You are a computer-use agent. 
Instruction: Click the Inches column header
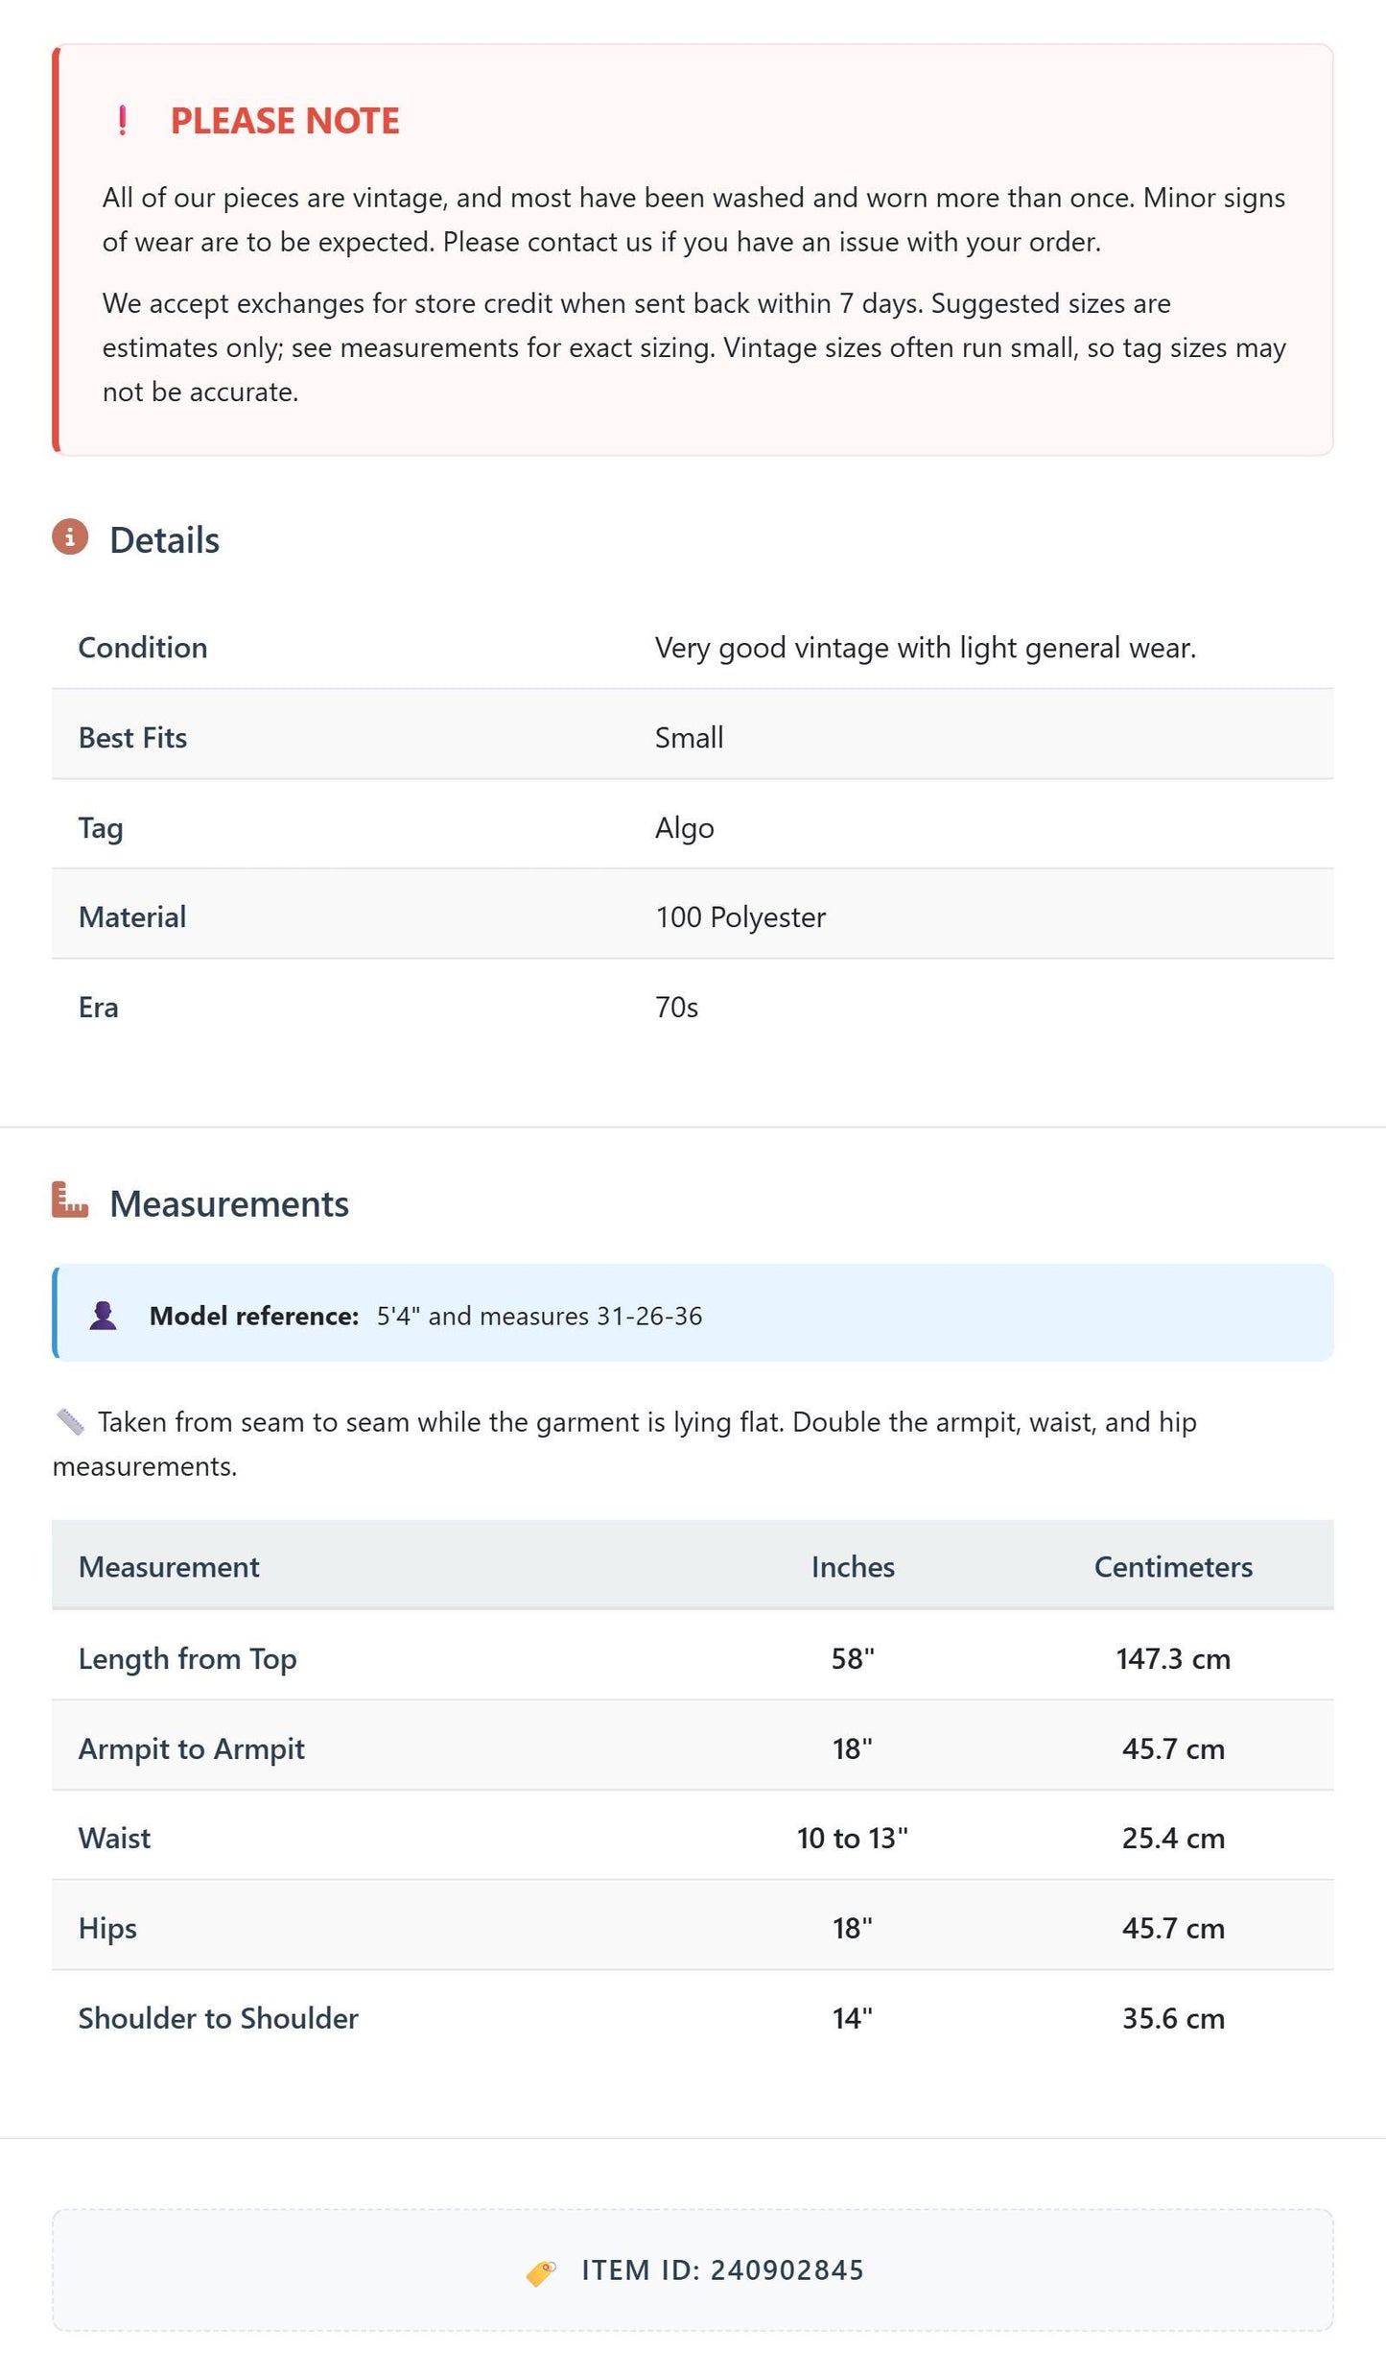point(853,1567)
